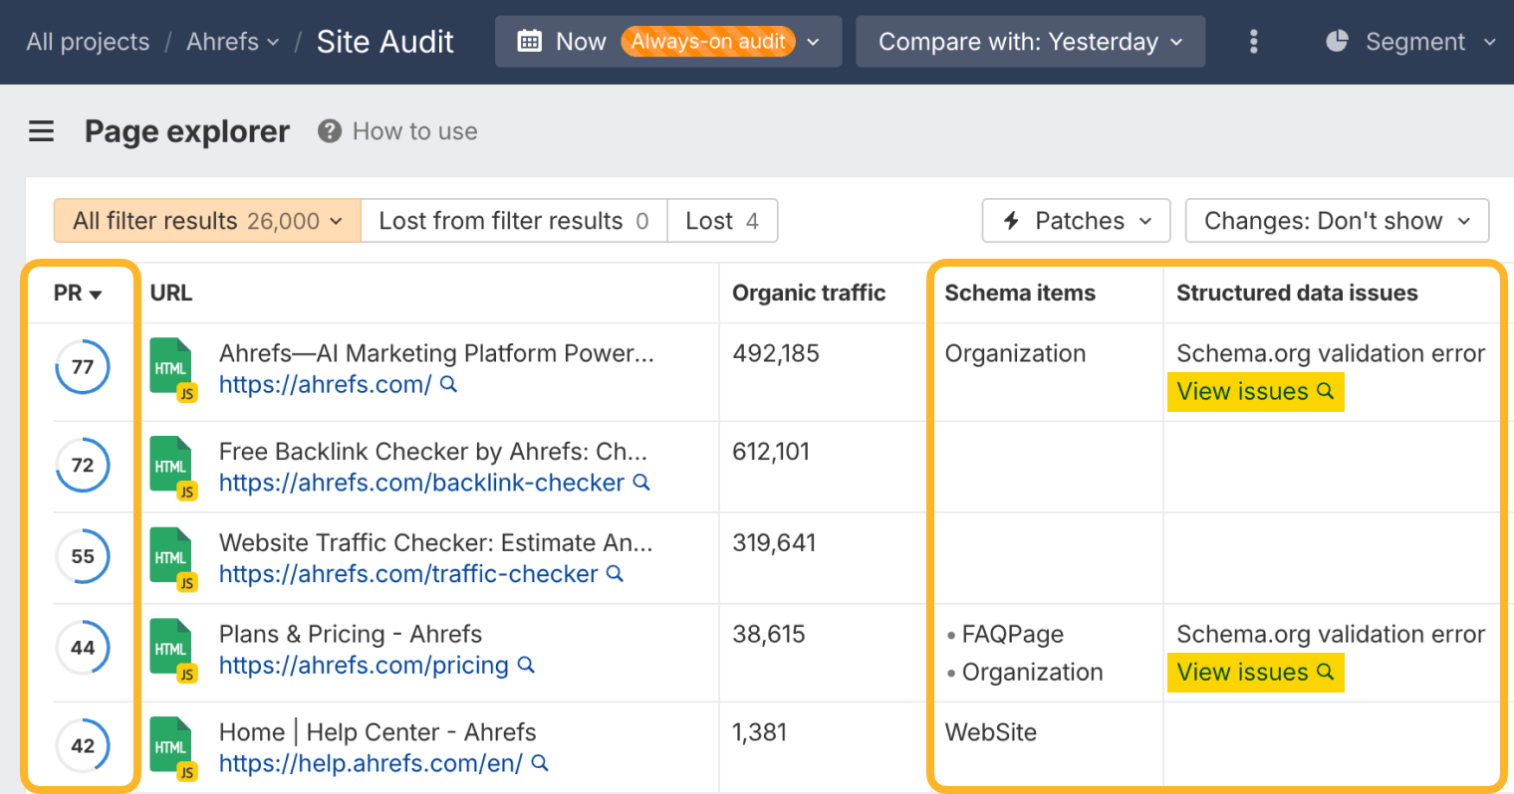1514x794 pixels.
Task: Open the Ahrefs project dropdown in breadcrumb
Action: [x=232, y=42]
